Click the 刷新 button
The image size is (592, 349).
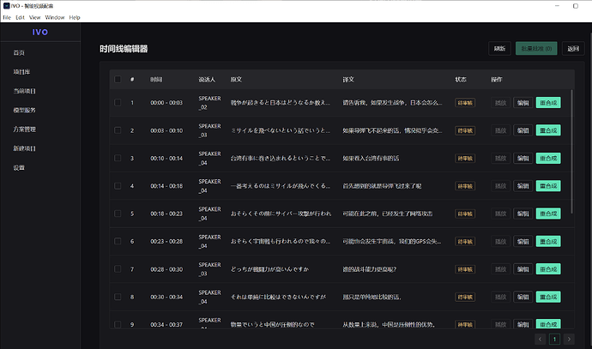(x=499, y=48)
